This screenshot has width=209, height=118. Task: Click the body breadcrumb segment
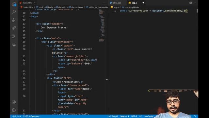[49, 7]
